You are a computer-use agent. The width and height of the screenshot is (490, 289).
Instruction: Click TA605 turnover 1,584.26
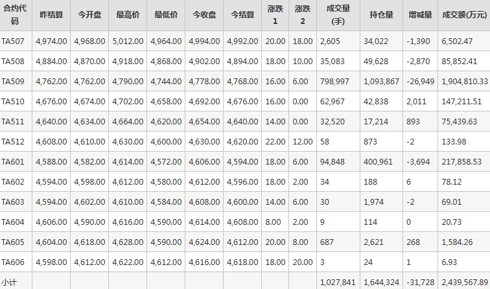coord(457,242)
